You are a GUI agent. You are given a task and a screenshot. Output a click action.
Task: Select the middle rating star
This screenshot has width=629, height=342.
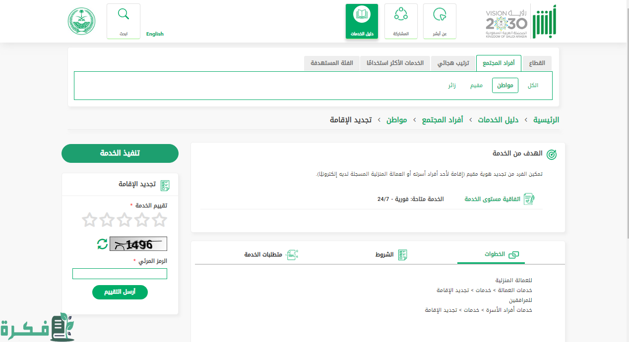tap(125, 220)
